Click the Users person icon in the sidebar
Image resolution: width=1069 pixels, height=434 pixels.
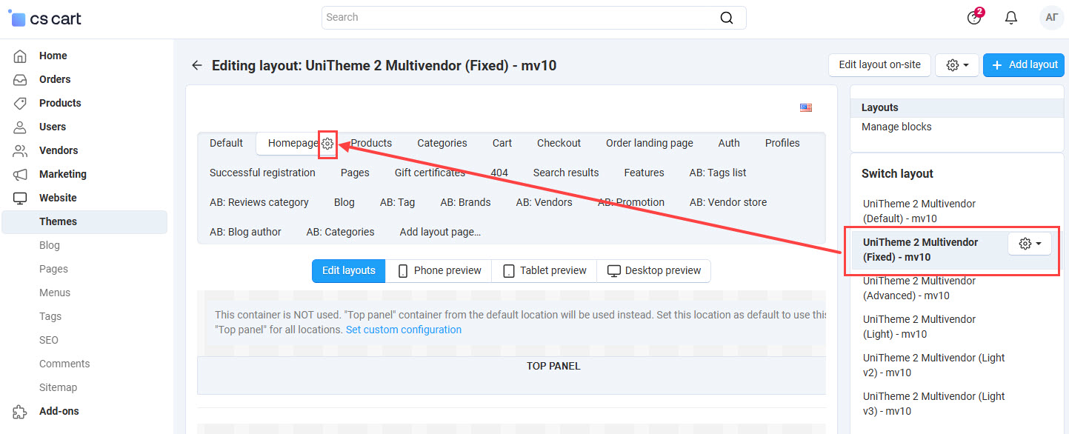[x=20, y=127]
